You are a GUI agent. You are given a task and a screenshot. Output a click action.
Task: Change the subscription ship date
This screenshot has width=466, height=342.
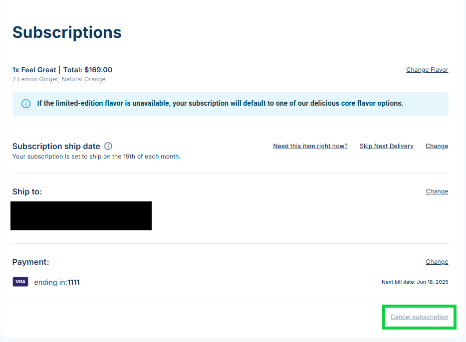pos(437,146)
